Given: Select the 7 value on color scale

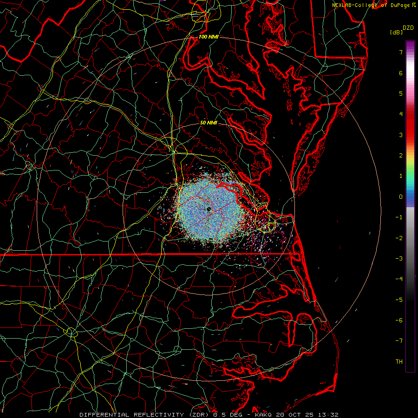Looking at the screenshot, I should [x=401, y=52].
